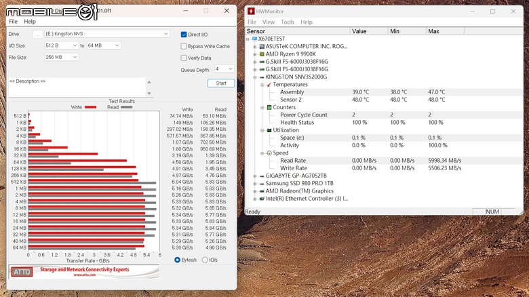Click the Description scroll down arrow

point(149,94)
